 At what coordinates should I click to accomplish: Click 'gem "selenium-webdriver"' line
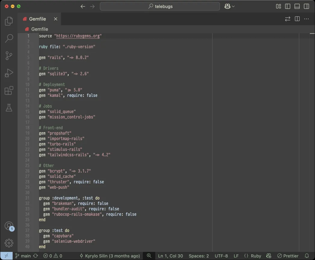point(69,241)
